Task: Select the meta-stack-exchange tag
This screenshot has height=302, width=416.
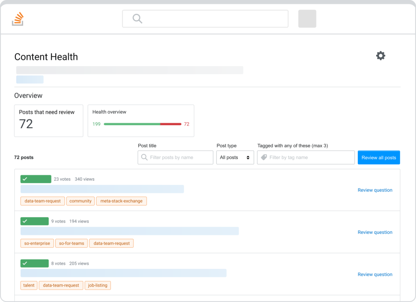Action: 122,201
